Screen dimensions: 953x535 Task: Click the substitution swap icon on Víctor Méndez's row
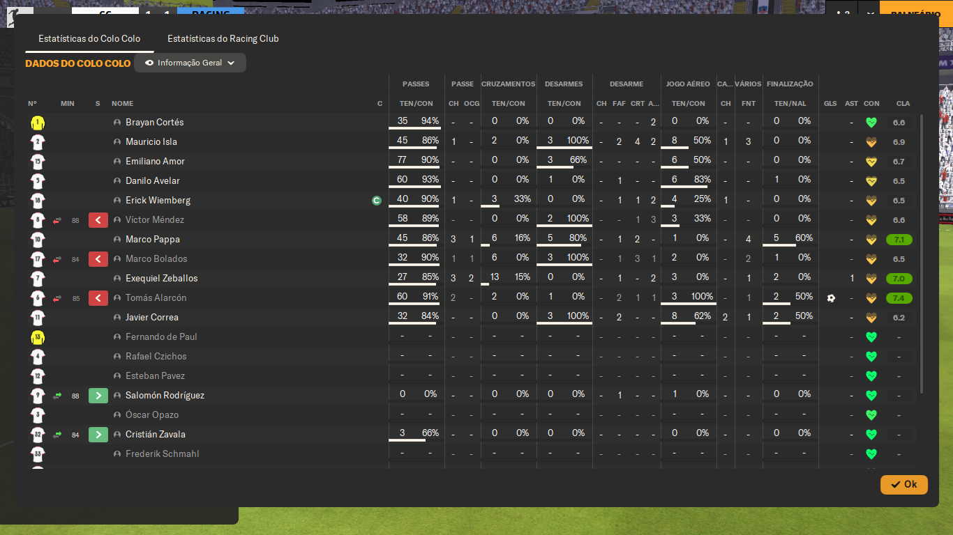pyautogui.click(x=57, y=220)
